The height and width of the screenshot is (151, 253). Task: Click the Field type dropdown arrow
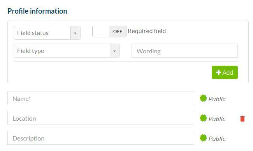point(114,51)
